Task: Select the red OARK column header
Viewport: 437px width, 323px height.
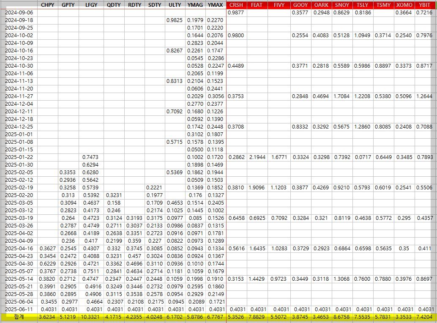Action: point(321,5)
